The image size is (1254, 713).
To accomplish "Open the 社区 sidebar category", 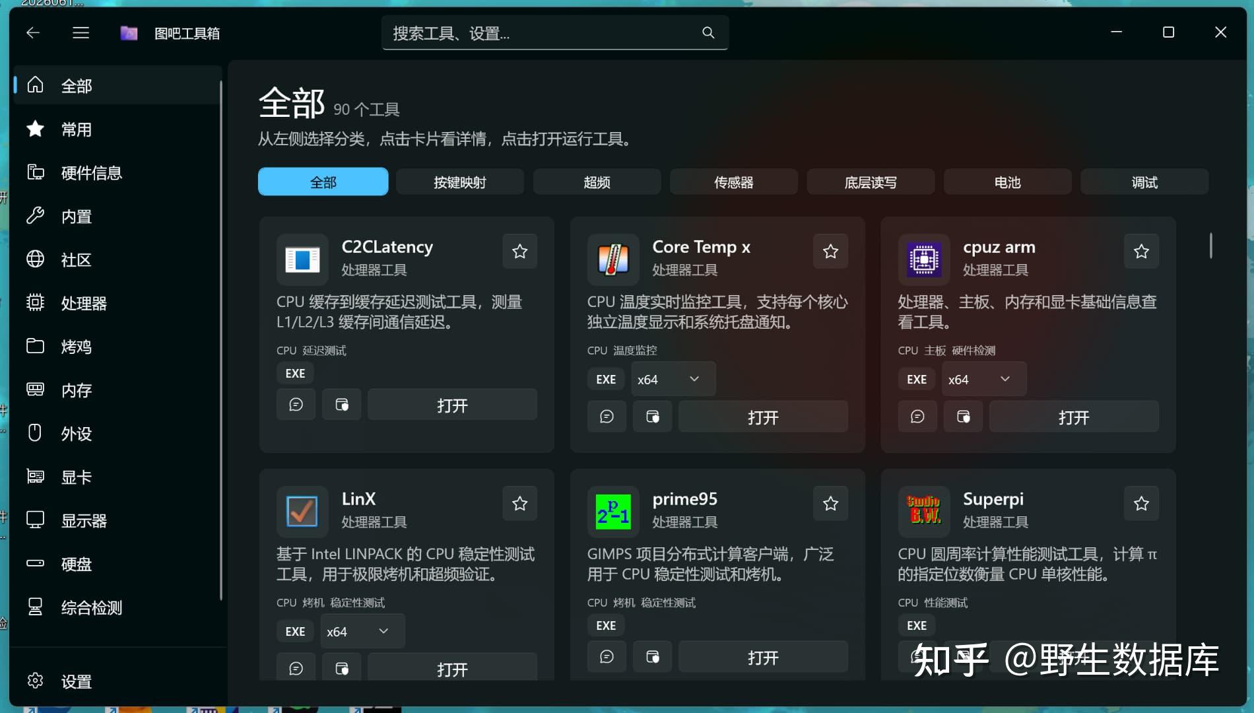I will 117,259.
